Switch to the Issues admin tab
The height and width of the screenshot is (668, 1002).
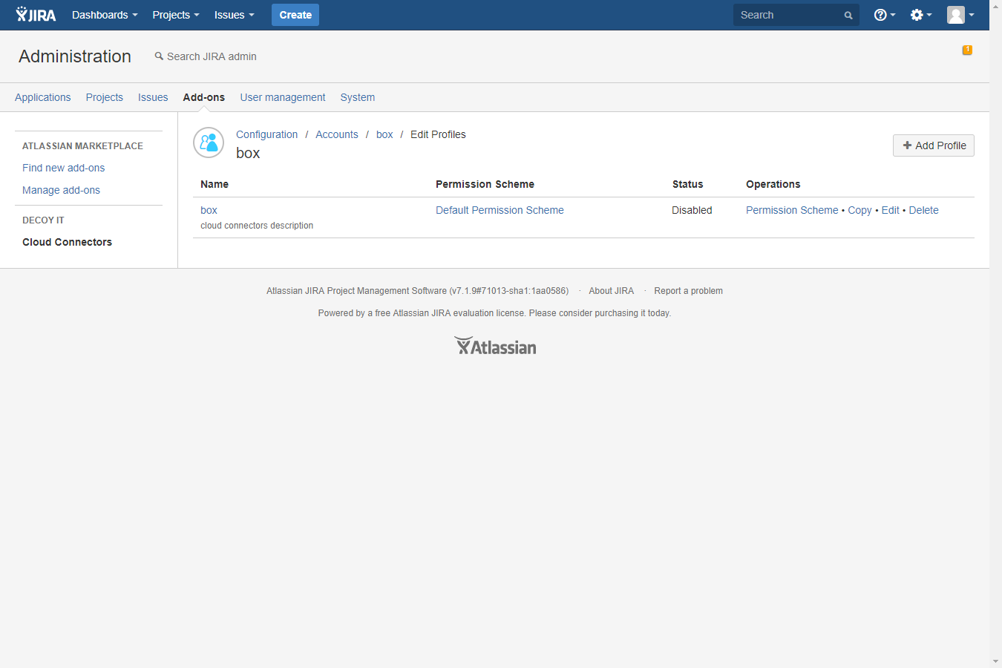tap(153, 97)
